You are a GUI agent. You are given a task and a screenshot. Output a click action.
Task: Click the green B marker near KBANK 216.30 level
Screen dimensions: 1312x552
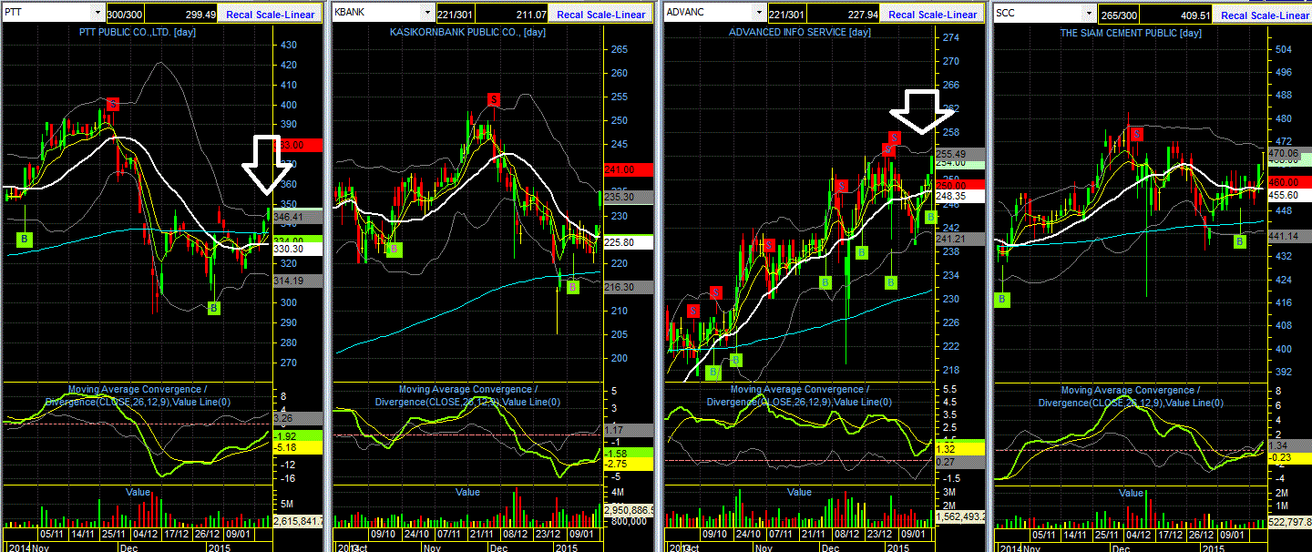click(x=572, y=287)
